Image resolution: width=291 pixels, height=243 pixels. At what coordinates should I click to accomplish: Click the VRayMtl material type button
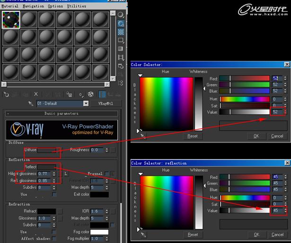point(106,103)
